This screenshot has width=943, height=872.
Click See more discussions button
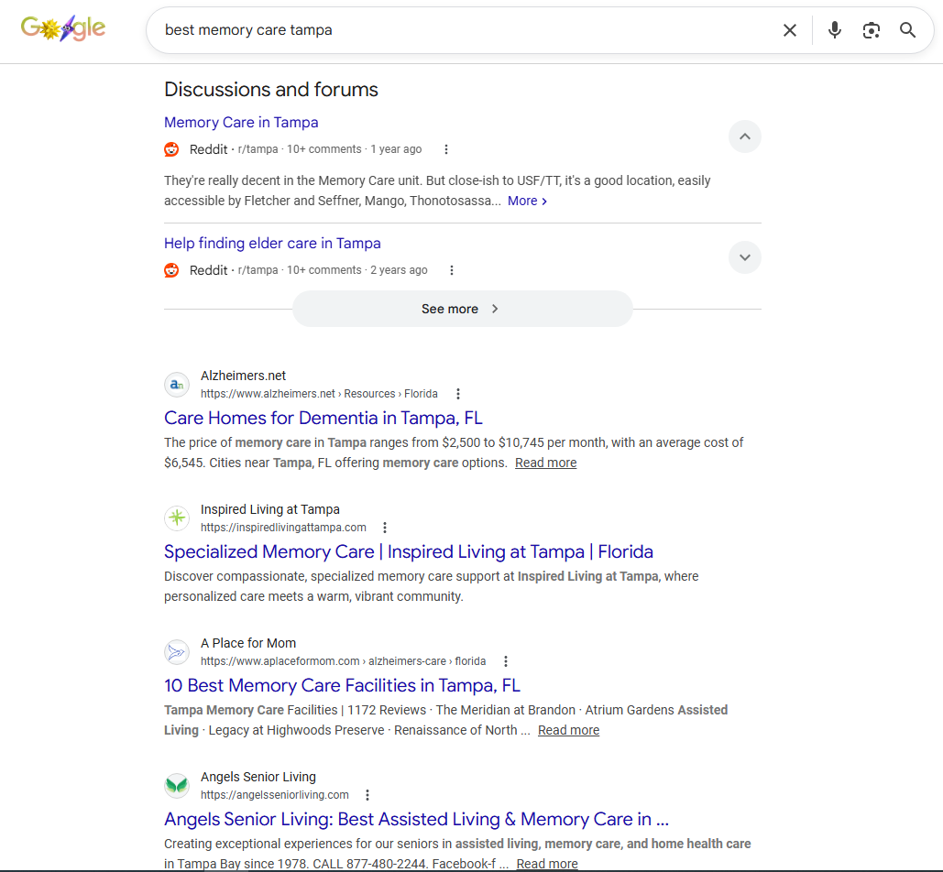pos(462,309)
